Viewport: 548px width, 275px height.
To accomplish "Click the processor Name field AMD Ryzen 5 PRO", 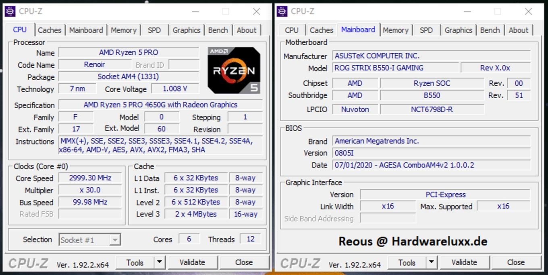I will pos(129,52).
